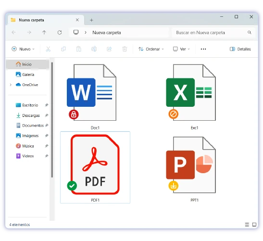Open the Nuevo dropdown menu
The image size is (263, 241).
coord(23,49)
